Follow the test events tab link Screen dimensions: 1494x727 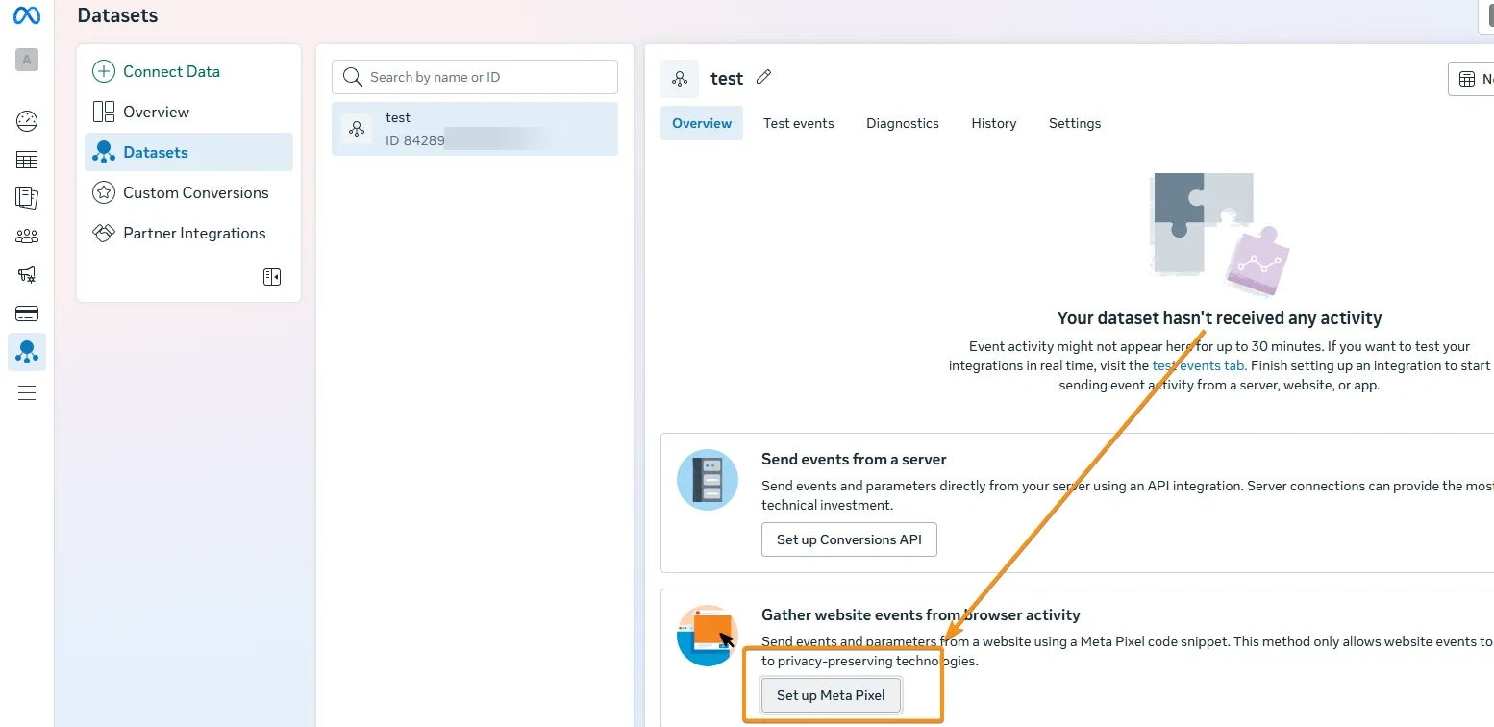[x=1198, y=365]
